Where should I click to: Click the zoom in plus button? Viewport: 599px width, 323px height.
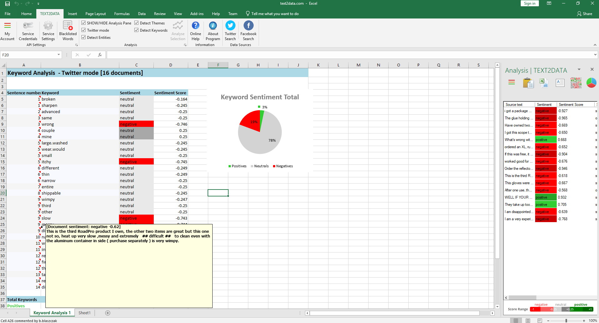click(584, 320)
